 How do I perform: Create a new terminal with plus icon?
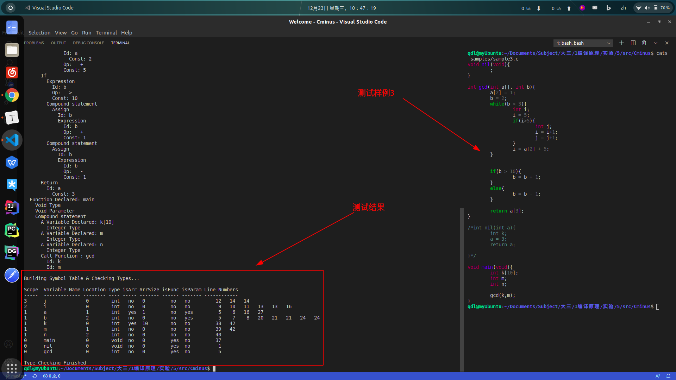(x=621, y=43)
